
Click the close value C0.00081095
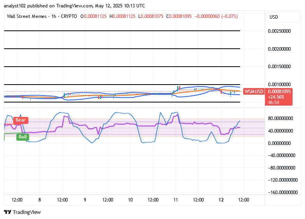point(179,16)
